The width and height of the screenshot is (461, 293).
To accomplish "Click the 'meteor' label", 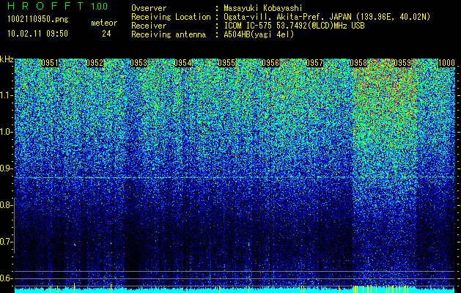I will 104,23.
